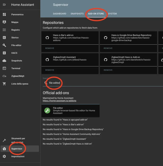
Task: Switch to the Snapshots tab
Action: coord(77,14)
